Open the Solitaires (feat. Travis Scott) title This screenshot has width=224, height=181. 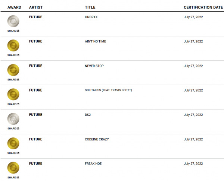coord(108,90)
